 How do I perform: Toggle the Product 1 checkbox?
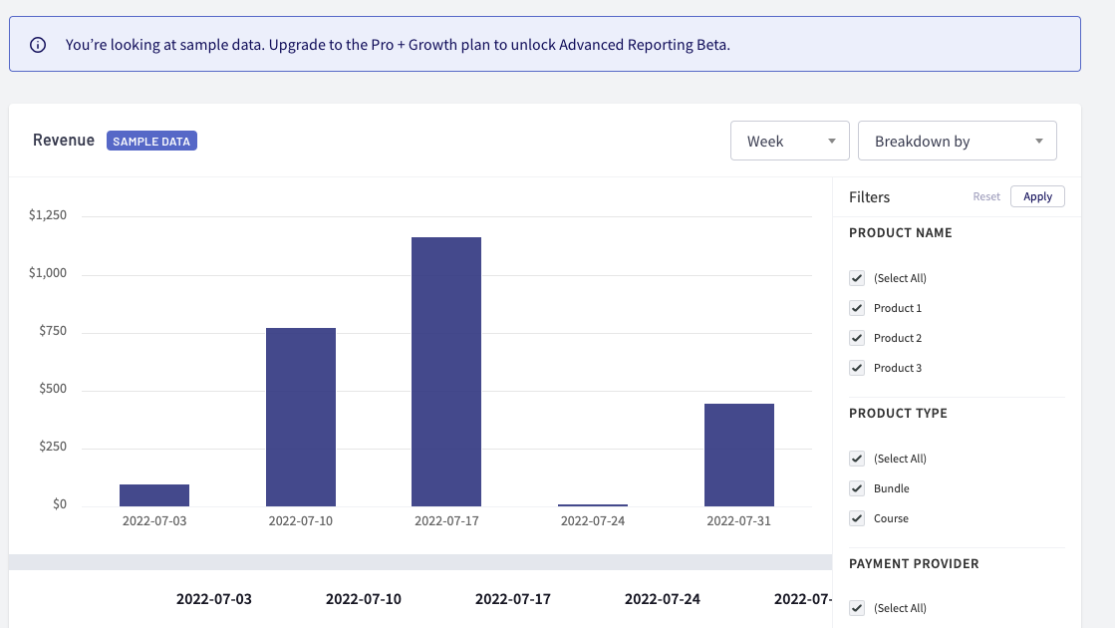pos(857,308)
